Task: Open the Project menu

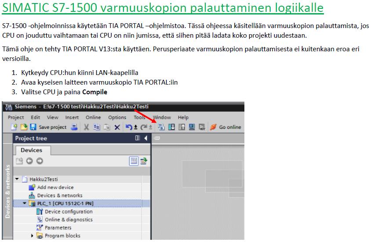Action: (x=16, y=117)
